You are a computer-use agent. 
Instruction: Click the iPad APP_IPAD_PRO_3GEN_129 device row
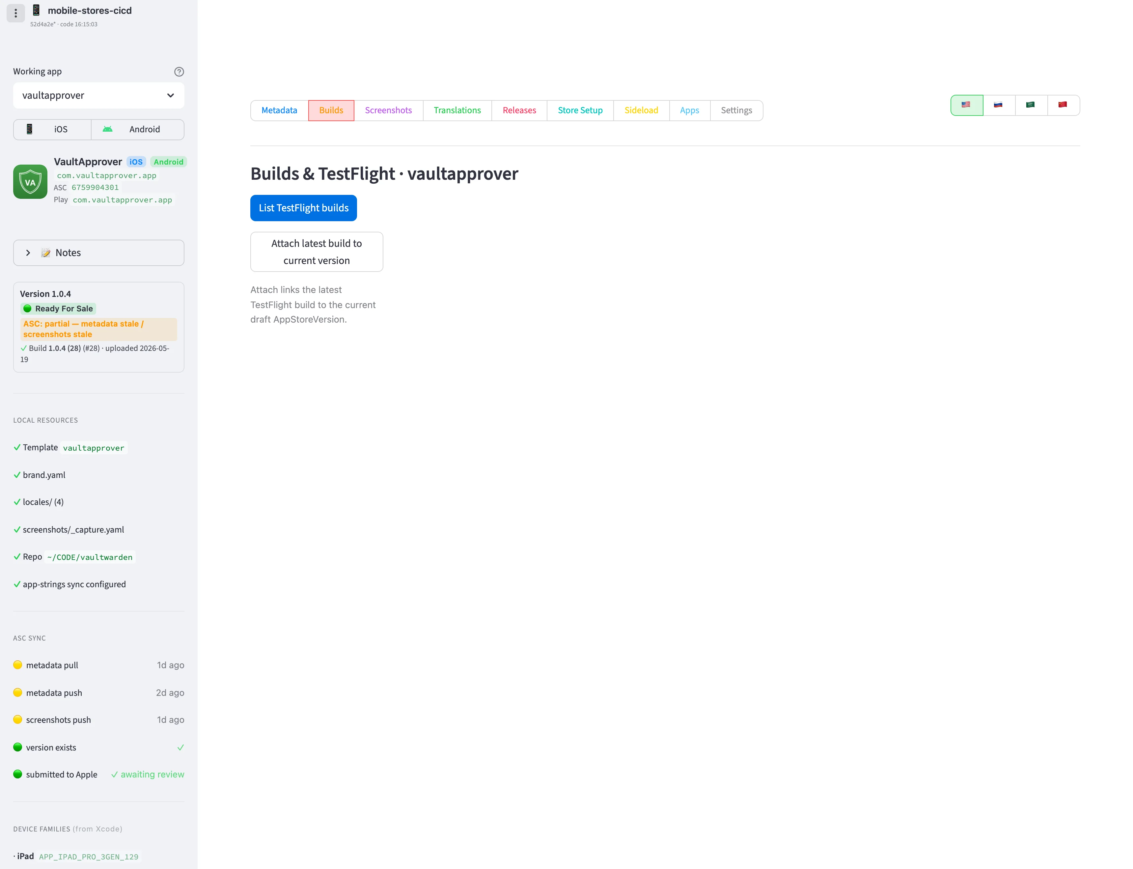click(77, 856)
